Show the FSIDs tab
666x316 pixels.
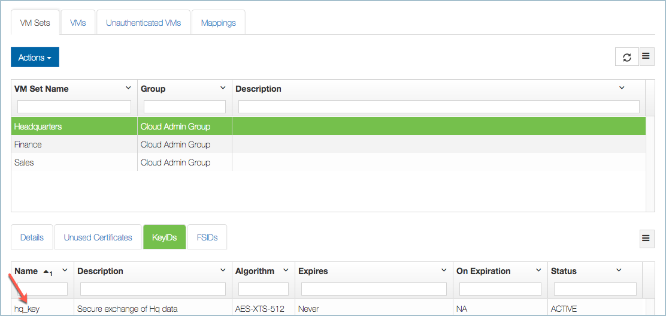[x=207, y=237]
